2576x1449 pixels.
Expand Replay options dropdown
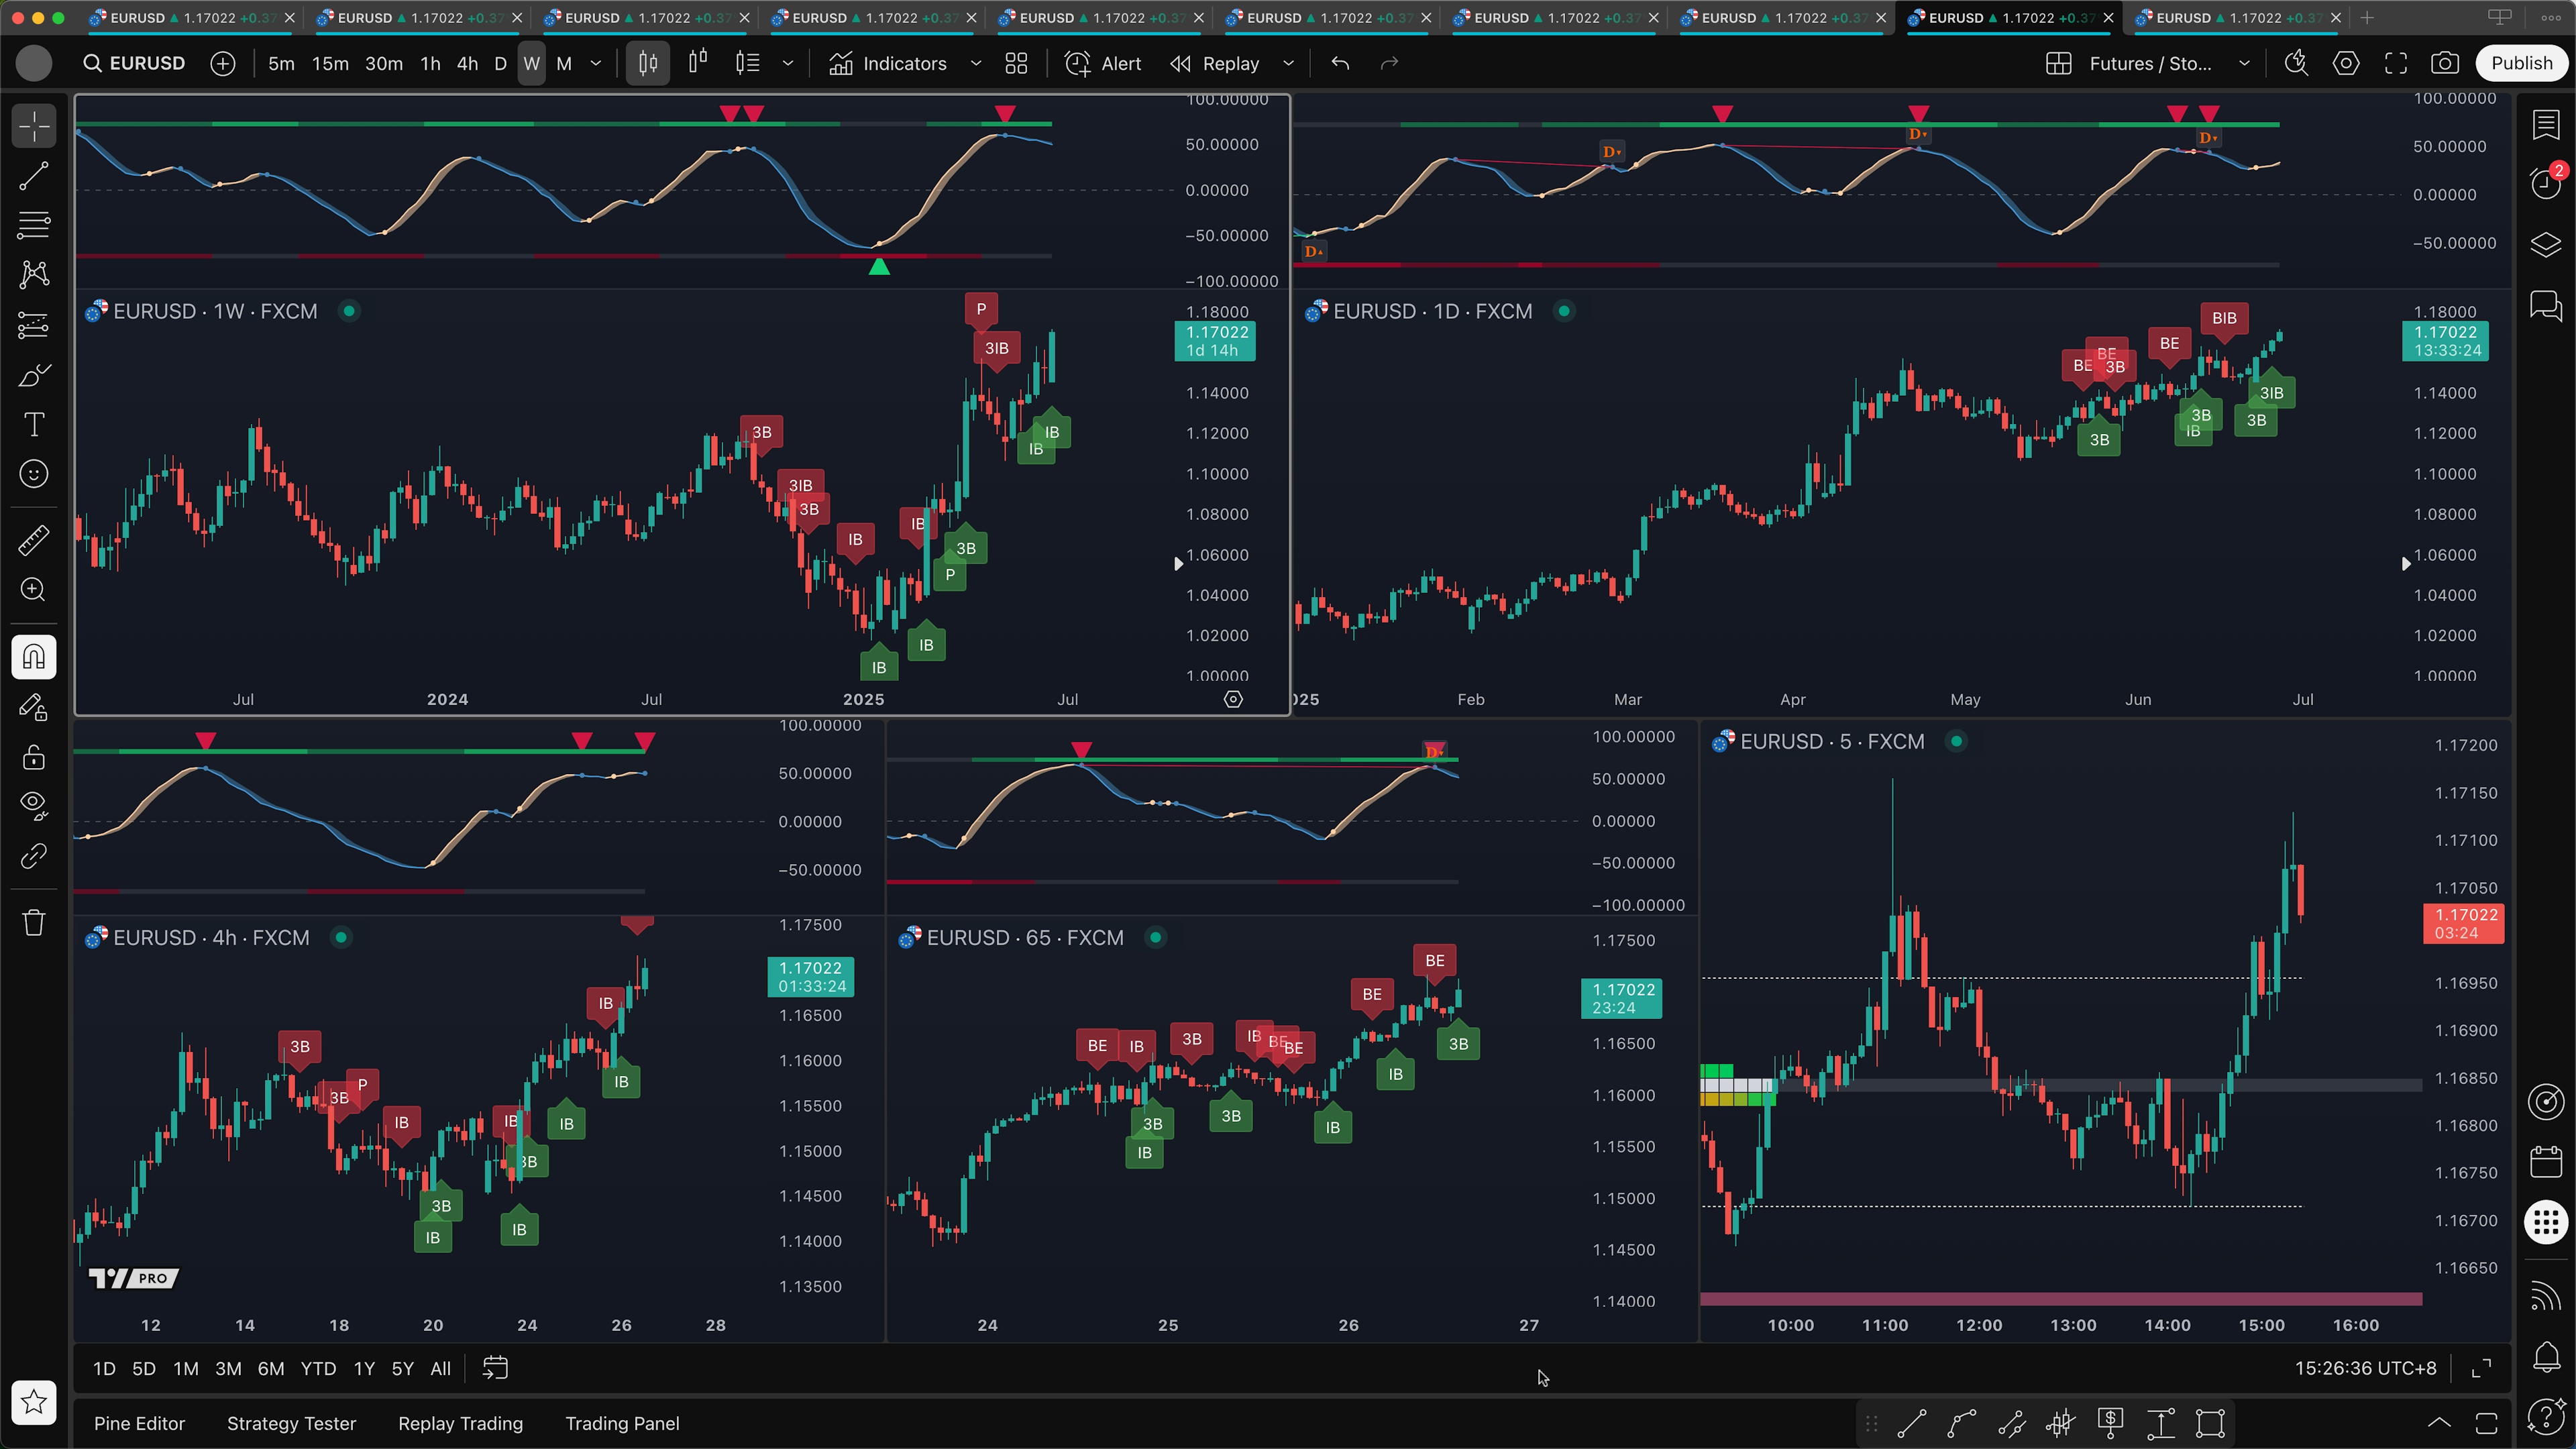pos(1288,63)
